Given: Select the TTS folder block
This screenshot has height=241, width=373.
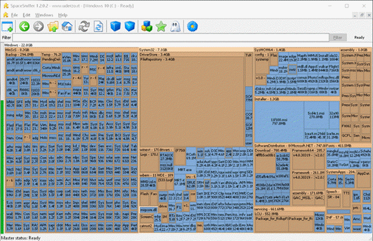Looking at the screenshot, I should click(x=346, y=198).
